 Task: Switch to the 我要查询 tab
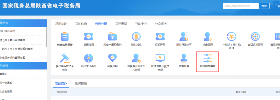tap(121, 24)
